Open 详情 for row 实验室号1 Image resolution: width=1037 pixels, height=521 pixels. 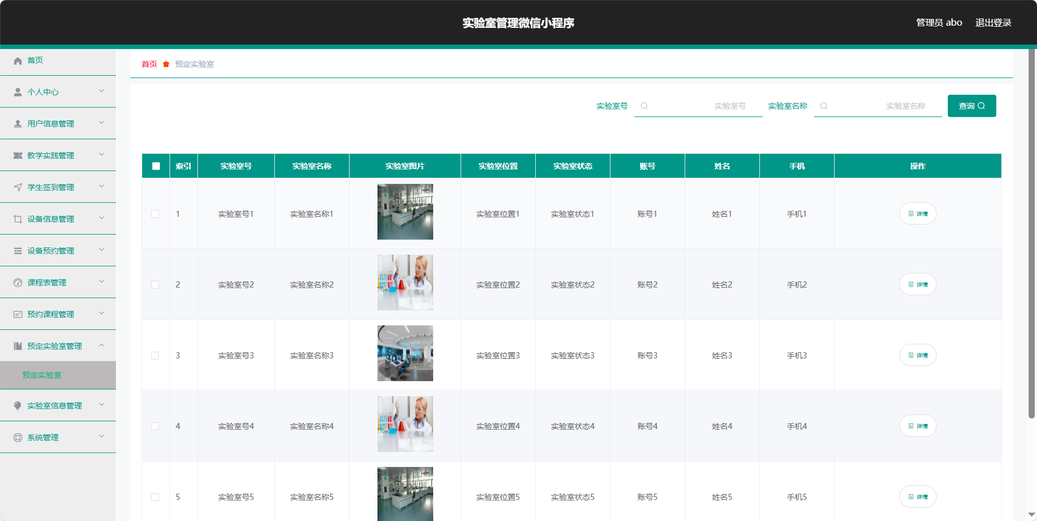coord(918,213)
